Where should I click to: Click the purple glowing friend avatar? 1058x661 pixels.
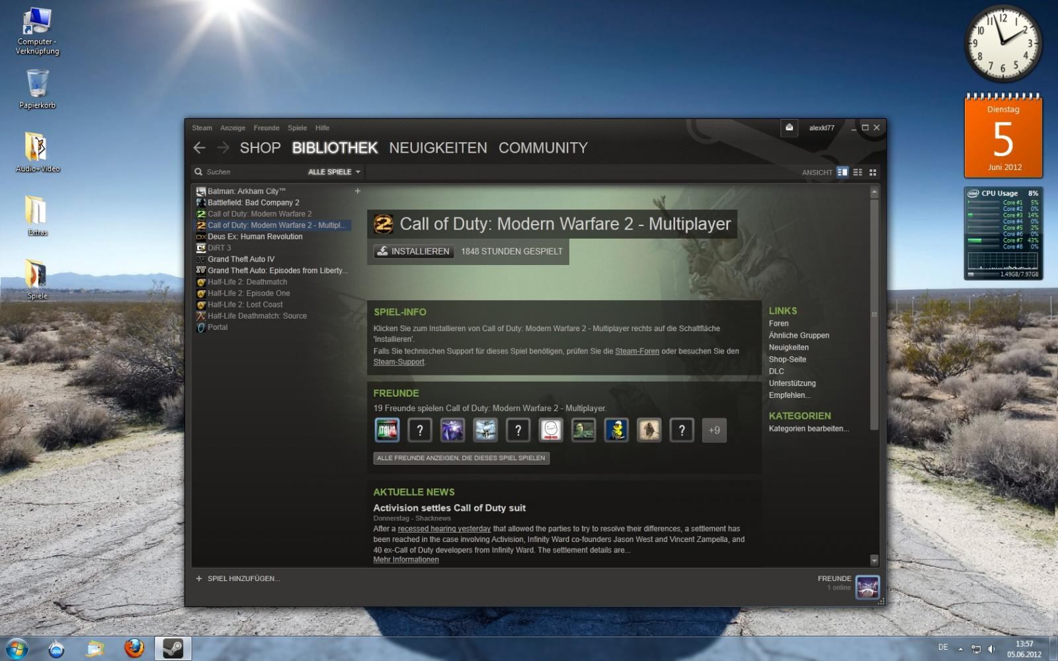click(452, 430)
